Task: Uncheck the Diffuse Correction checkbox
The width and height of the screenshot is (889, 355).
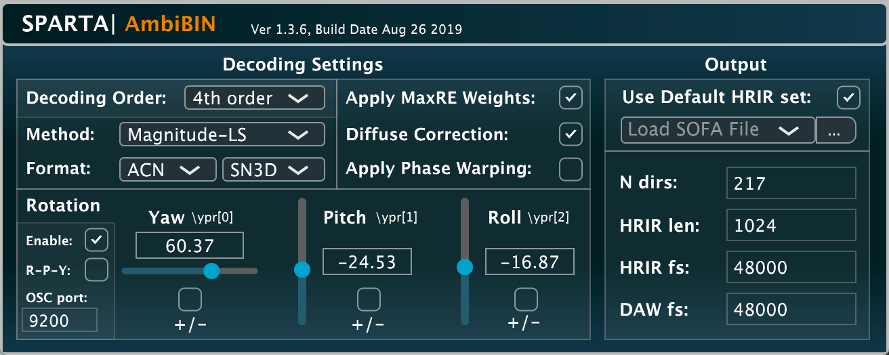Action: click(571, 134)
